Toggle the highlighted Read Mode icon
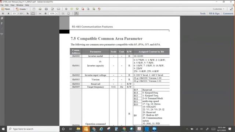Image resolution: width=235 pixels, height=132 pixels. point(76,14)
